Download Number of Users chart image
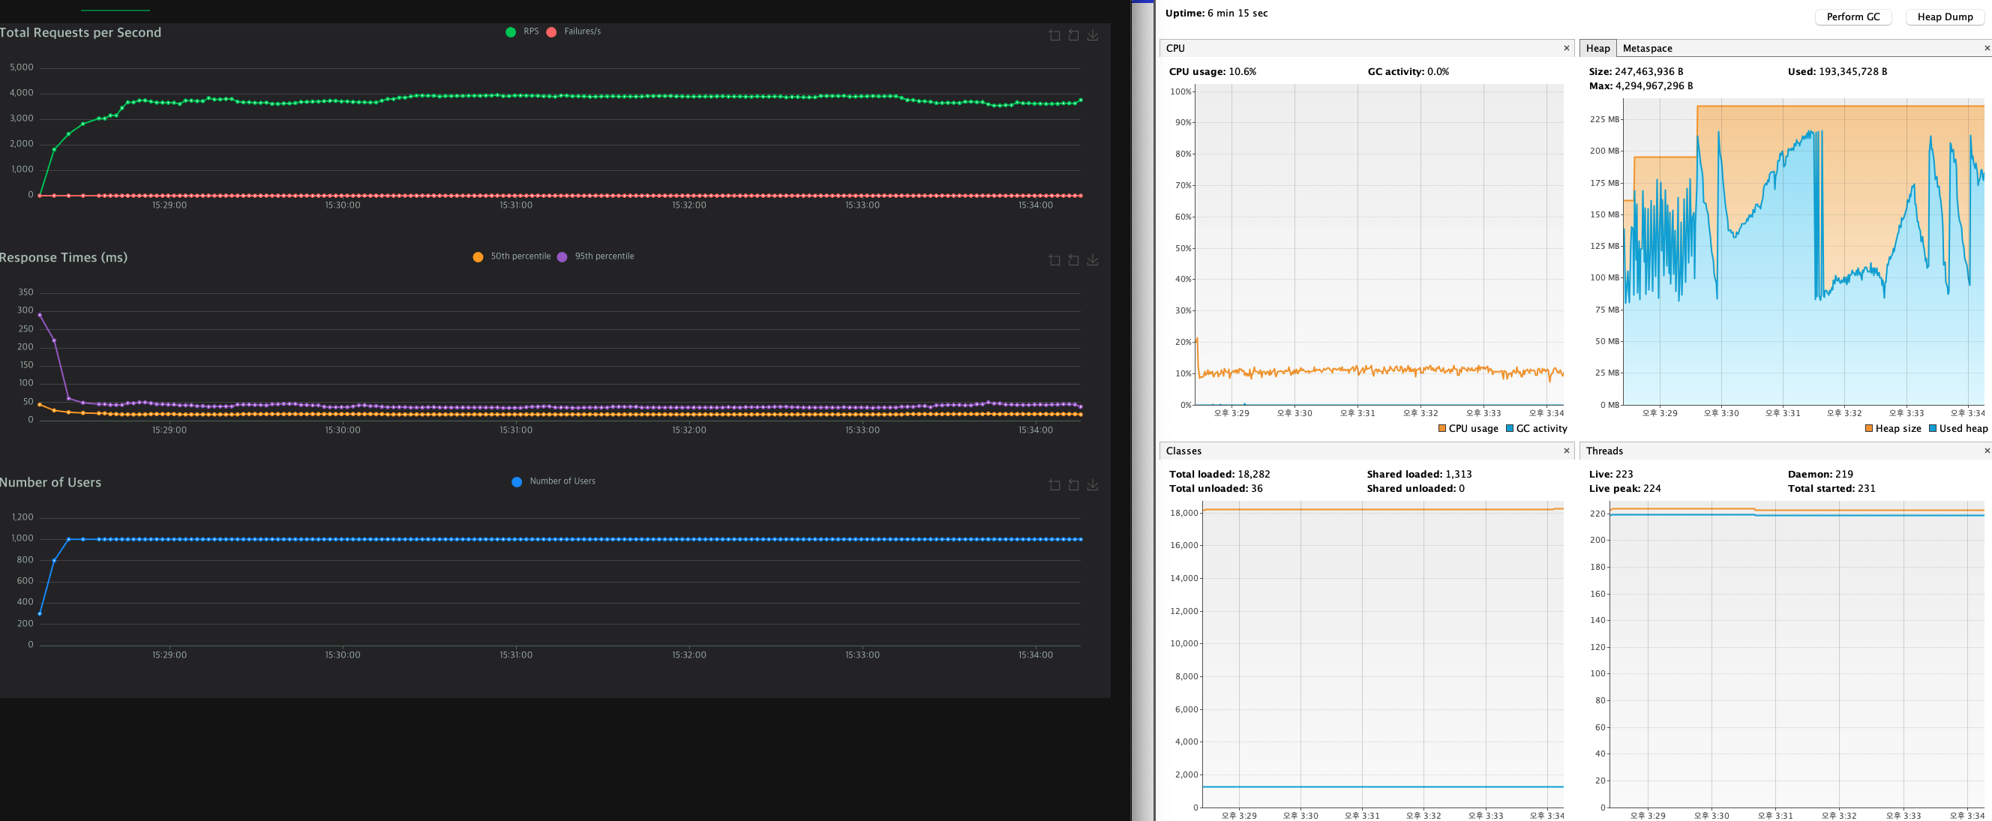The height and width of the screenshot is (821, 1992). point(1093,486)
